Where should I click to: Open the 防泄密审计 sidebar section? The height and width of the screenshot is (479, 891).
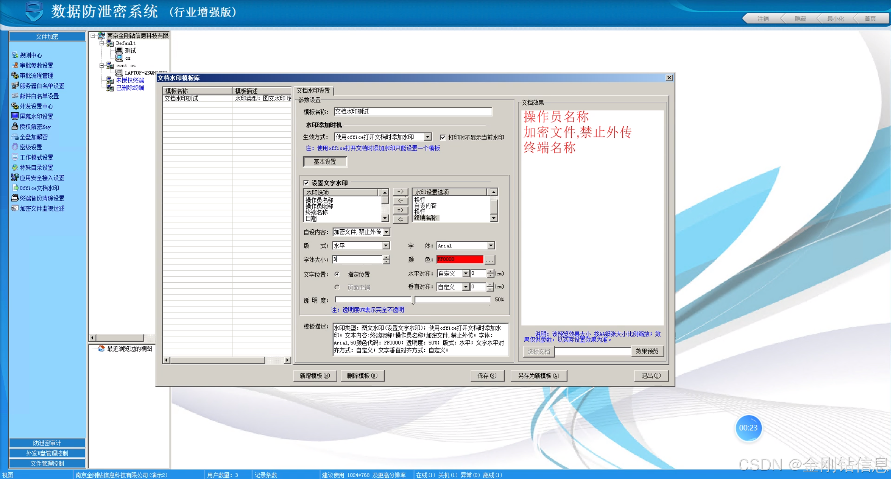pyautogui.click(x=47, y=443)
